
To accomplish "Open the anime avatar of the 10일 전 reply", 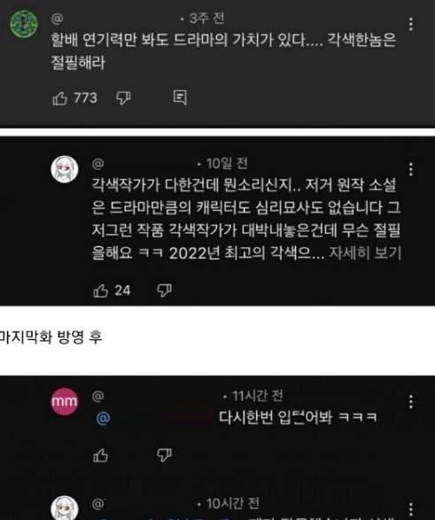I will point(65,169).
